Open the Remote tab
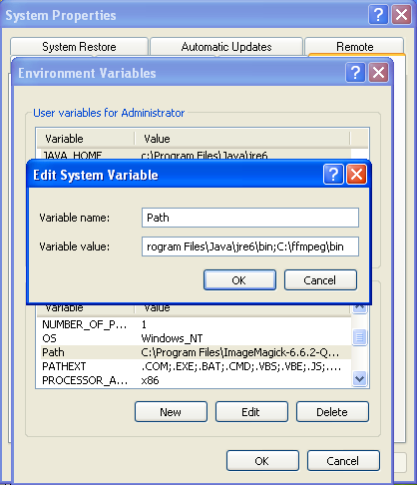417x485 pixels. pos(354,47)
